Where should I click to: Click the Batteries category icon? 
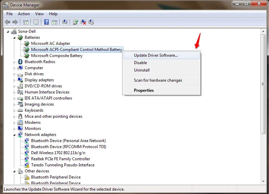[x=20, y=37]
